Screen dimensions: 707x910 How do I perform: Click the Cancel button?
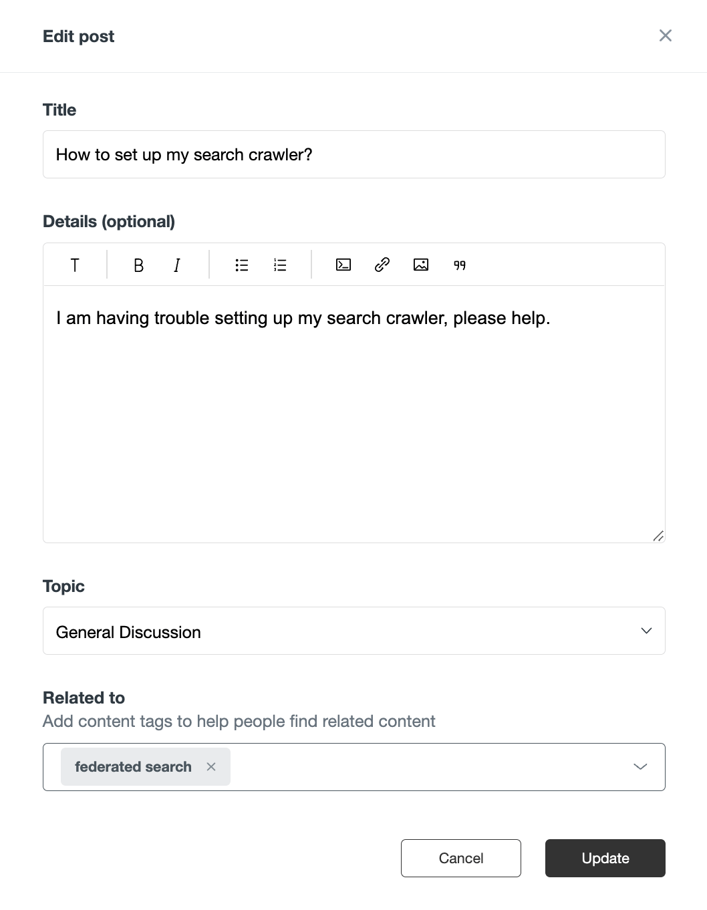(x=460, y=858)
